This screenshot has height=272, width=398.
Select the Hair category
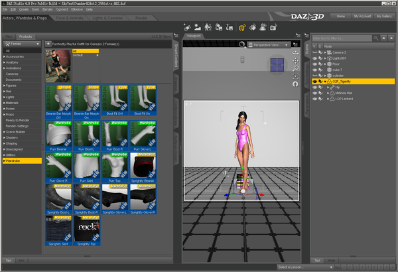[x=22, y=91]
